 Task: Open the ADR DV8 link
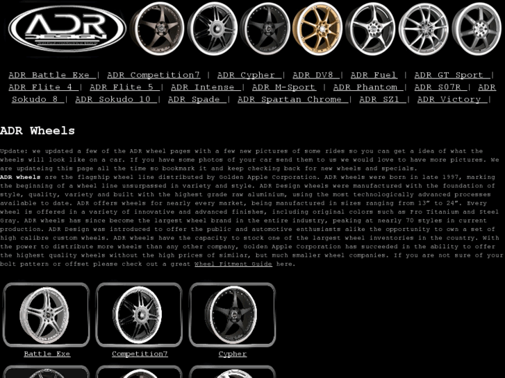pyautogui.click(x=316, y=76)
